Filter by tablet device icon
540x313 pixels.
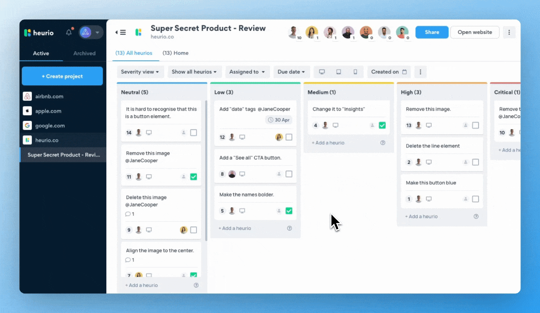338,72
